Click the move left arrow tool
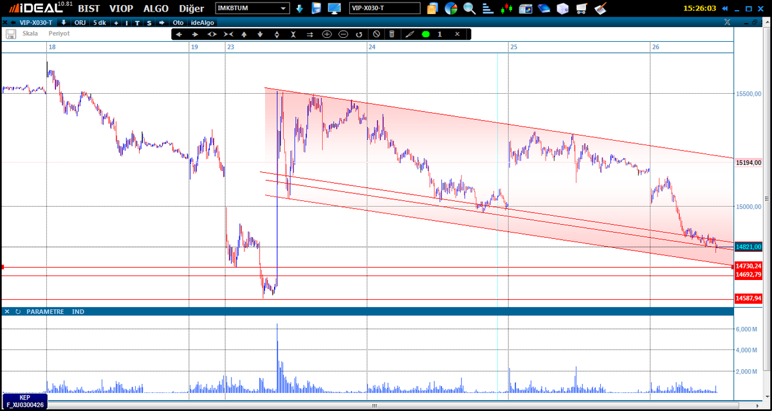772x411 pixels. tap(179, 34)
